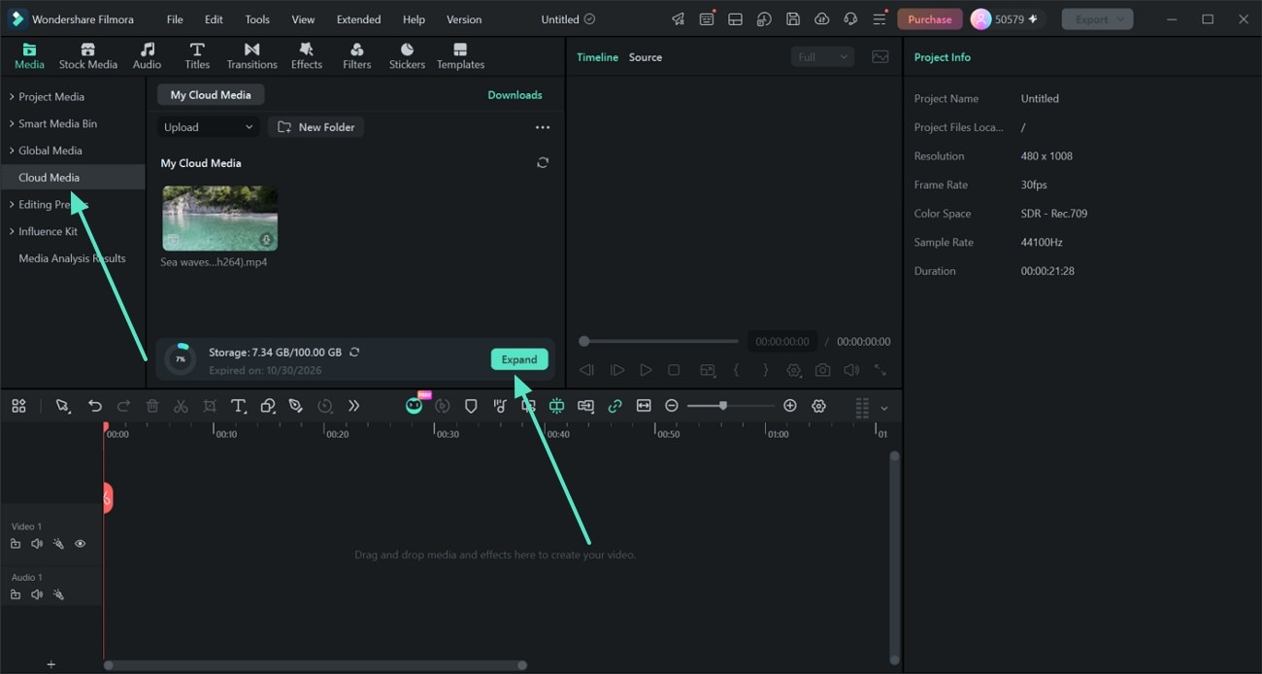Open the Downloads link
This screenshot has height=674, width=1262.
pyautogui.click(x=515, y=95)
